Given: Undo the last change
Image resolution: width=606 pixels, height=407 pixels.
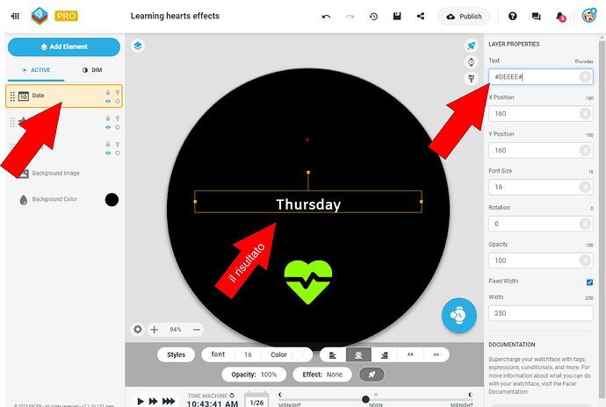Looking at the screenshot, I should pos(326,16).
